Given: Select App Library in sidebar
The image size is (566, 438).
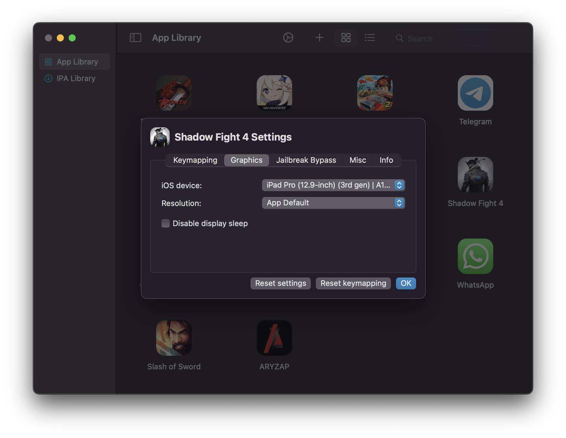Looking at the screenshot, I should [x=75, y=62].
